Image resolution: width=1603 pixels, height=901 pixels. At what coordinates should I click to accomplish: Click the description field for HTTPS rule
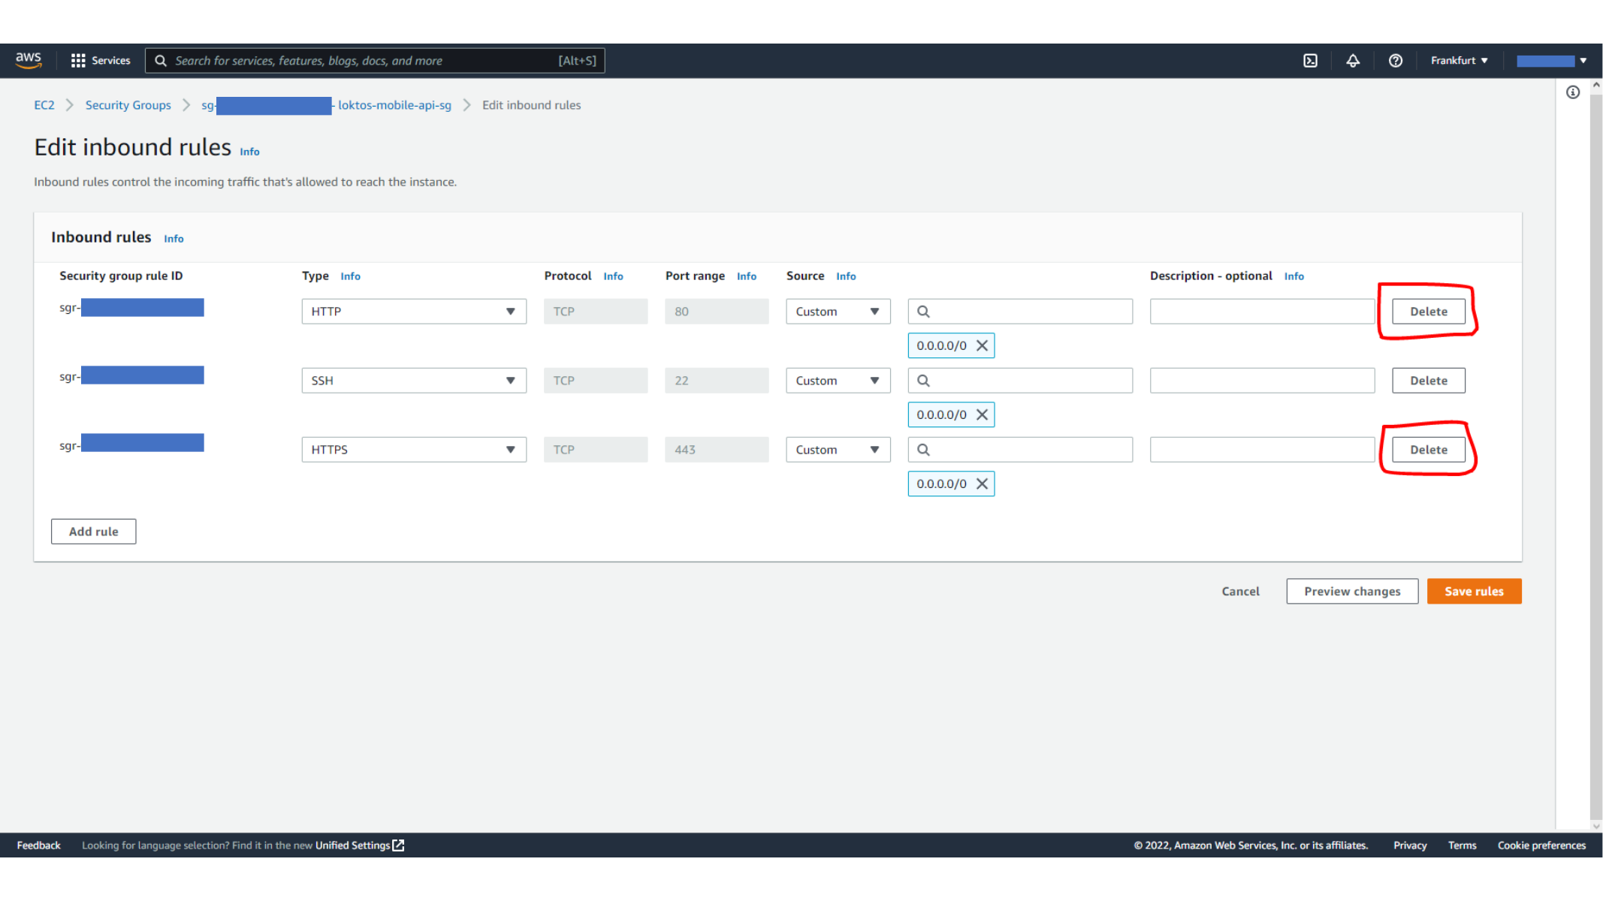(x=1262, y=450)
